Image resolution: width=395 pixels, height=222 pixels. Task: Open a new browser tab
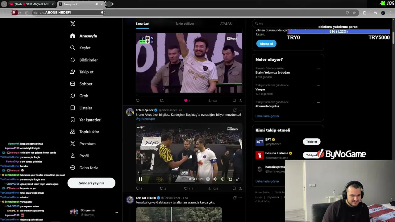109,4
